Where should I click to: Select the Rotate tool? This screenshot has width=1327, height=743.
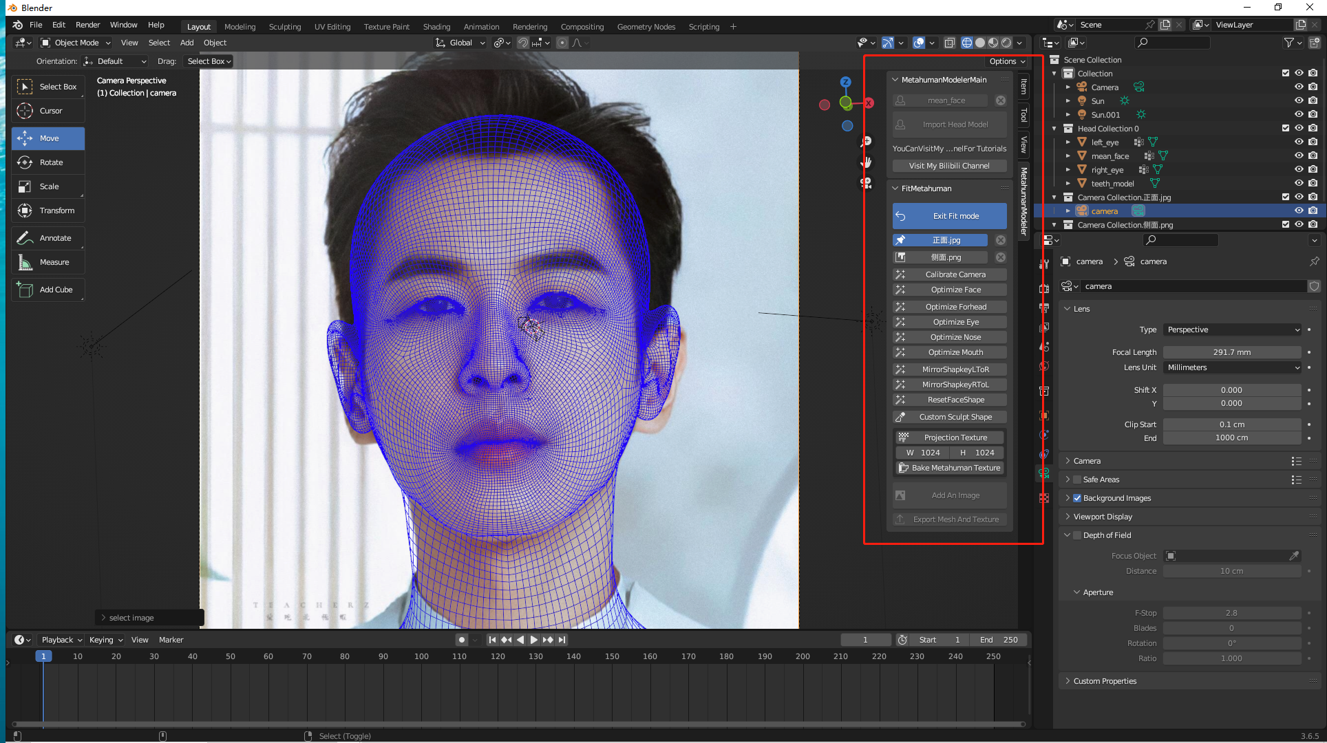pos(48,162)
